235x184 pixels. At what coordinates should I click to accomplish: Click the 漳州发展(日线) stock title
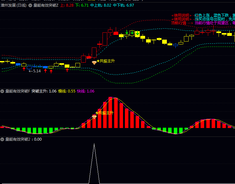14,5
